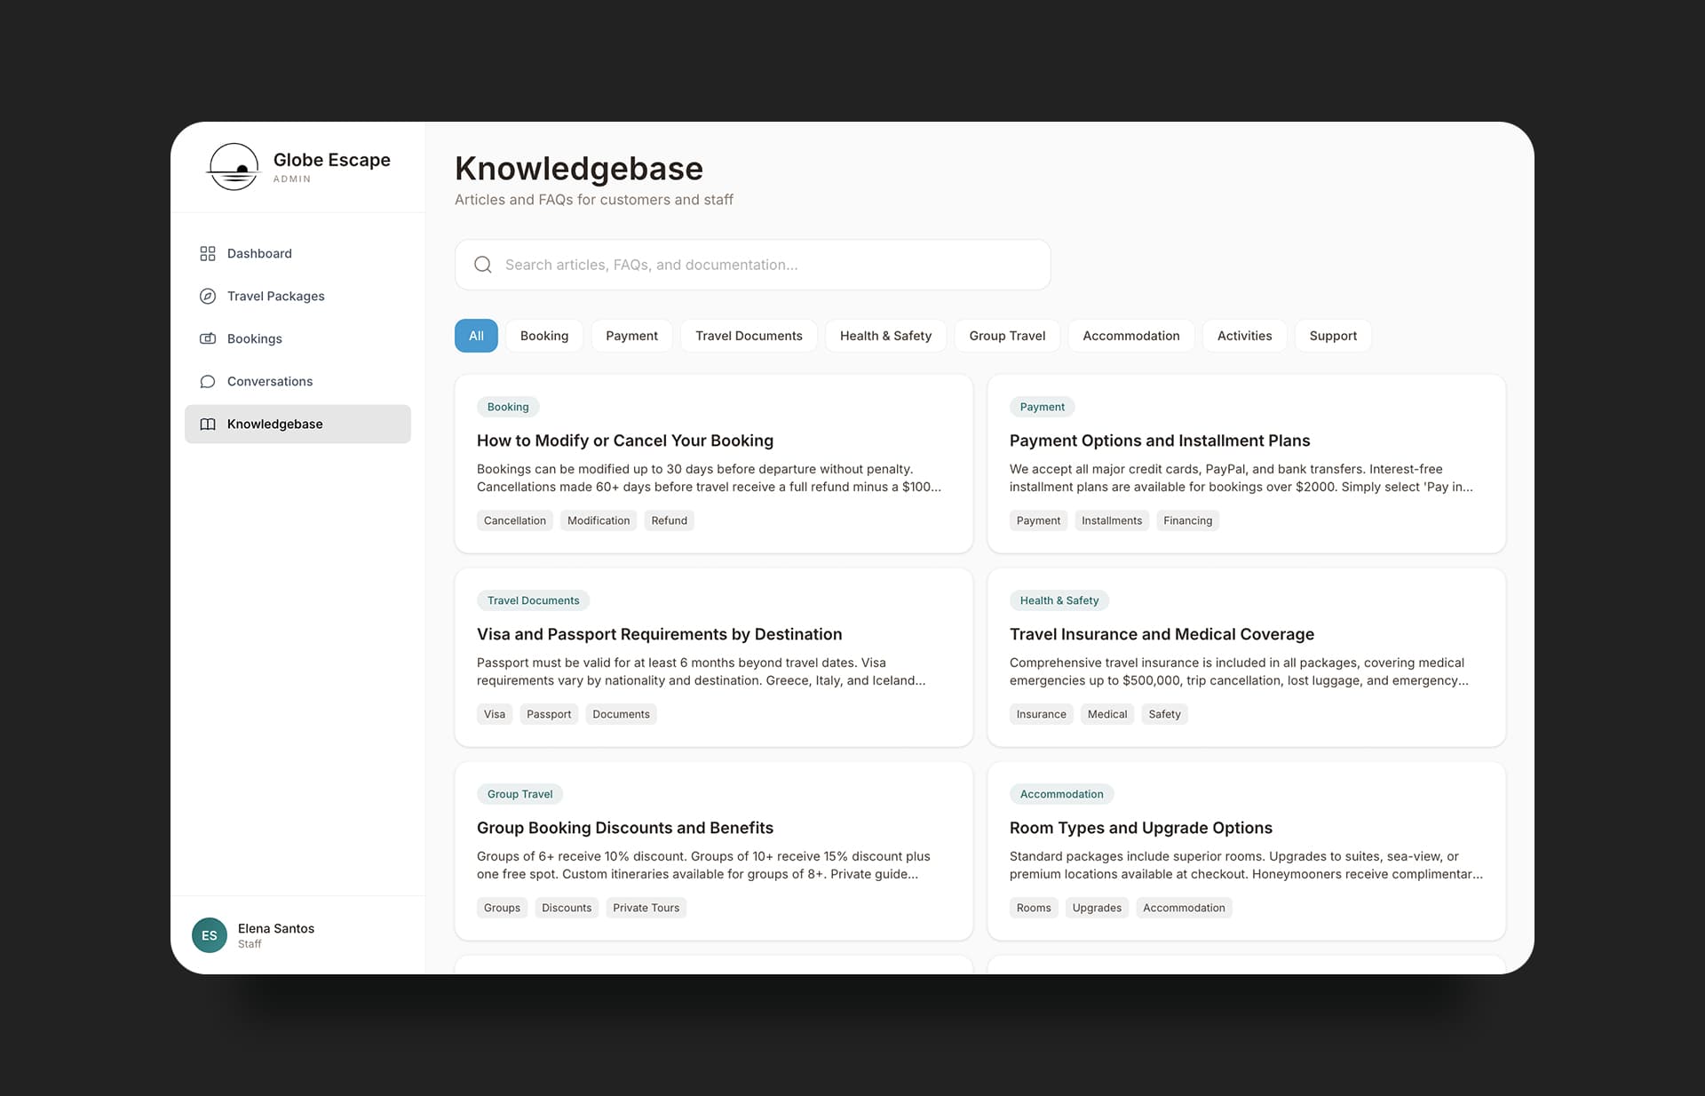Viewport: 1705px width, 1096px height.
Task: Open Dashboard via its grid icon
Action: (x=208, y=254)
